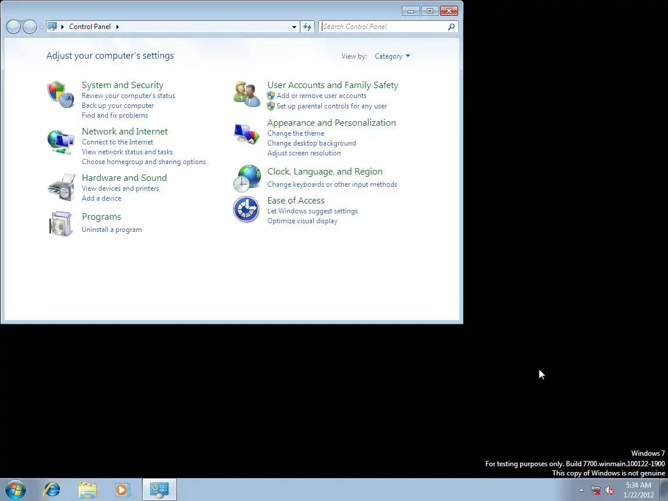Click the Network and Internet globe icon

pyautogui.click(x=60, y=142)
